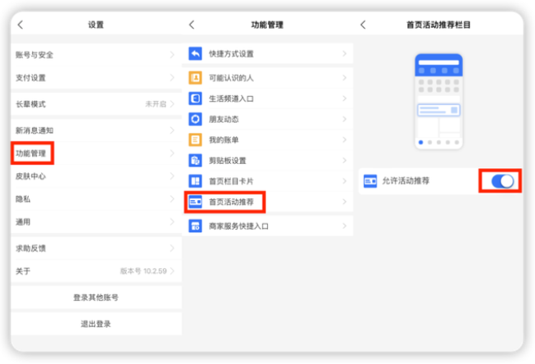Toggle the 允许活动推荐 switch
This screenshot has width=535, height=364.
click(x=502, y=181)
